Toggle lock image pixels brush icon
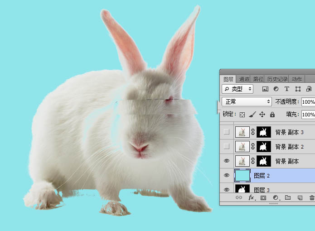 tap(252, 115)
